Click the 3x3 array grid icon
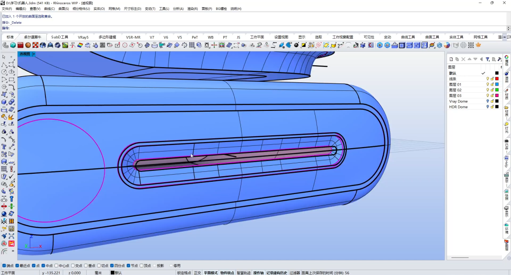Viewport: 511px width, 275px height. click(x=192, y=45)
